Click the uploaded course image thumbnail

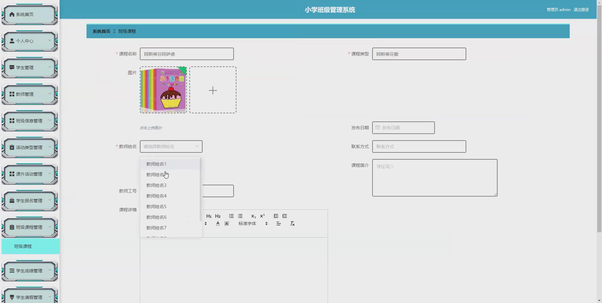point(163,90)
